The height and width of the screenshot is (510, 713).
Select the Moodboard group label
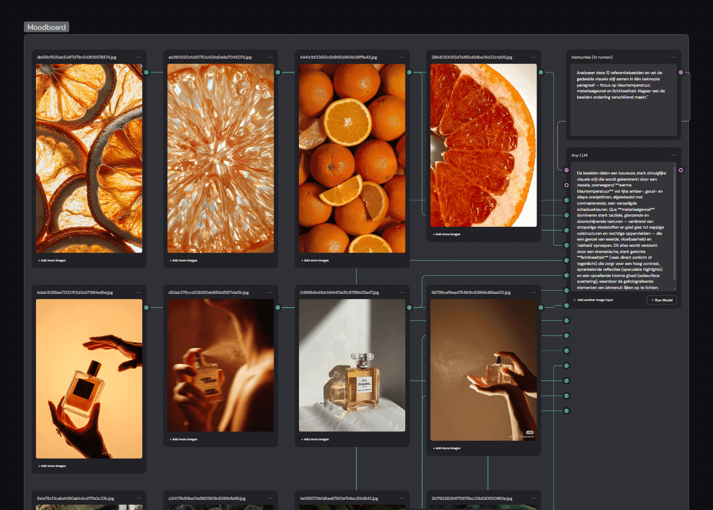click(47, 27)
